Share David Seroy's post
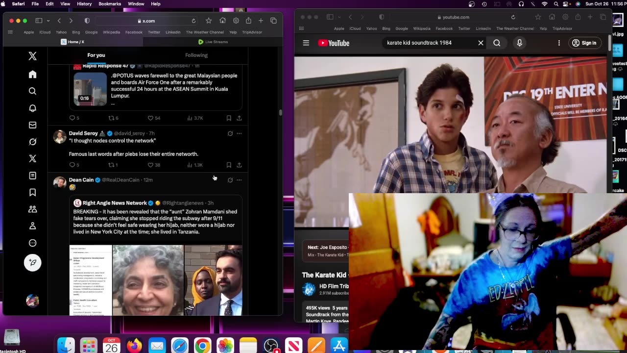Screen dimensions: 627x353 (x=239, y=165)
